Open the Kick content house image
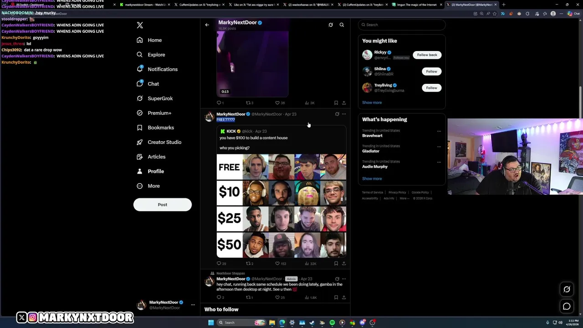Viewport: 583px width, 328px height. pyautogui.click(x=281, y=206)
